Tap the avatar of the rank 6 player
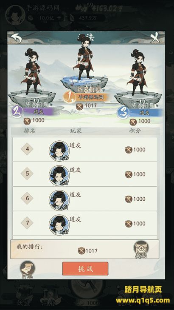Image resolution: width=174 pixels, height=310 pixels. [59, 200]
